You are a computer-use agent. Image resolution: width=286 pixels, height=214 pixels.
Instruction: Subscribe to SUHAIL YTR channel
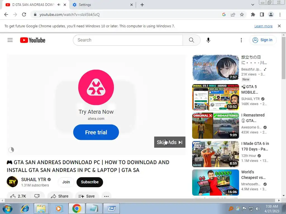pyautogui.click(x=90, y=182)
